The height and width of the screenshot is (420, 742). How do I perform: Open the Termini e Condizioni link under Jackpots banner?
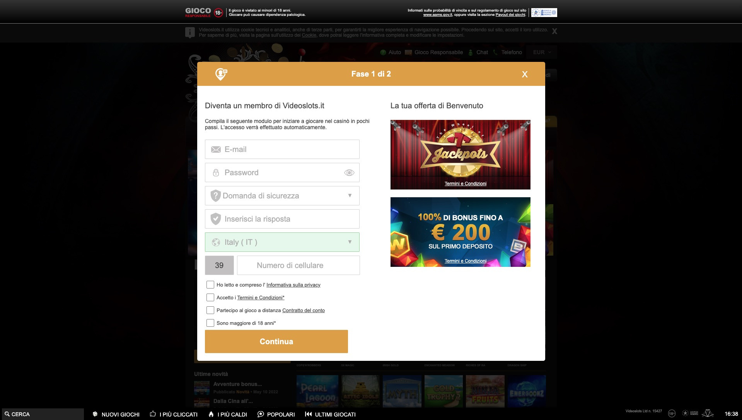[x=466, y=184]
